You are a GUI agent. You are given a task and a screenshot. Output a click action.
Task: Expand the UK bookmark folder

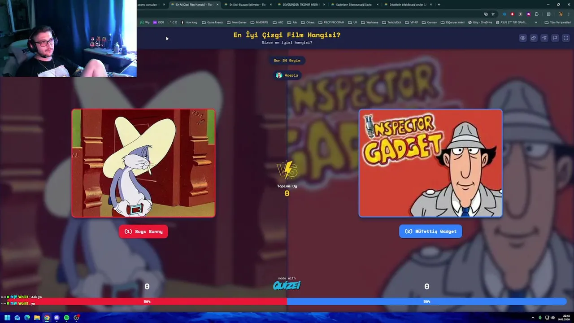[x=353, y=22]
